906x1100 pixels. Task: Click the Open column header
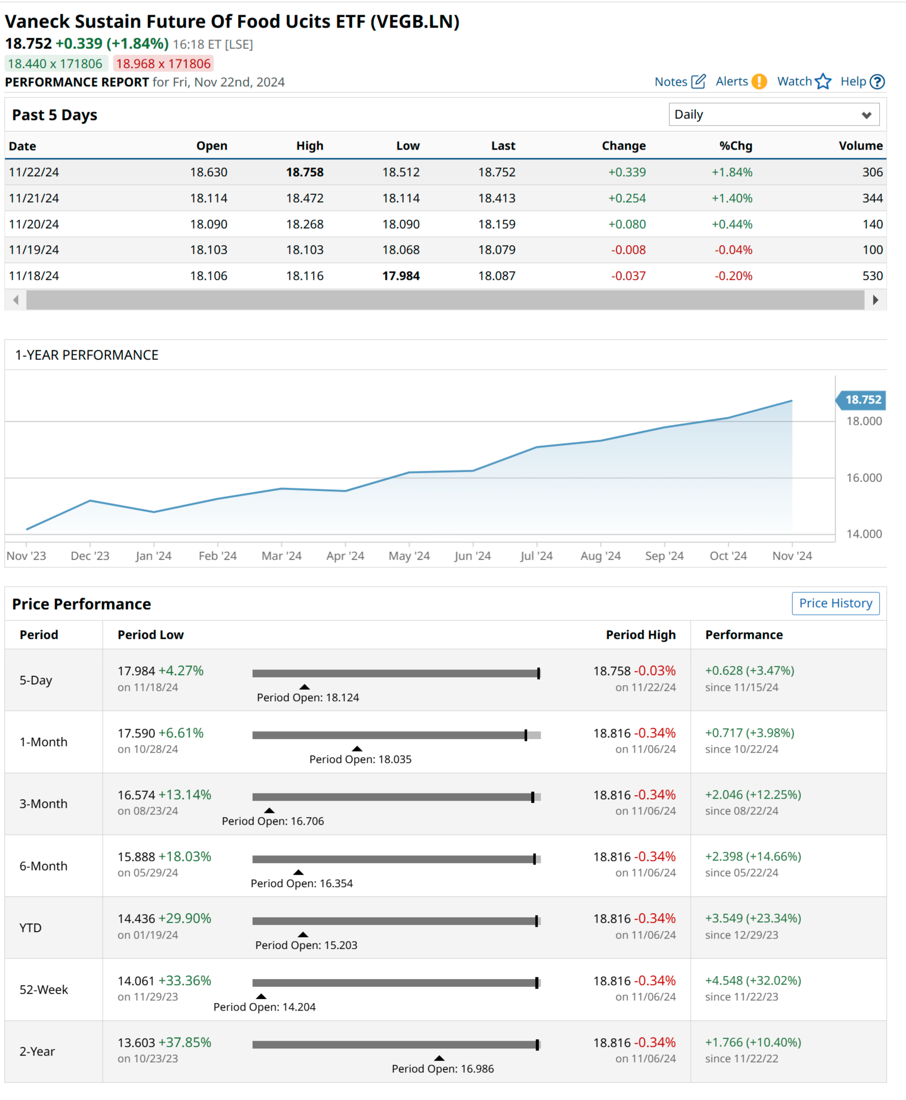tap(211, 146)
